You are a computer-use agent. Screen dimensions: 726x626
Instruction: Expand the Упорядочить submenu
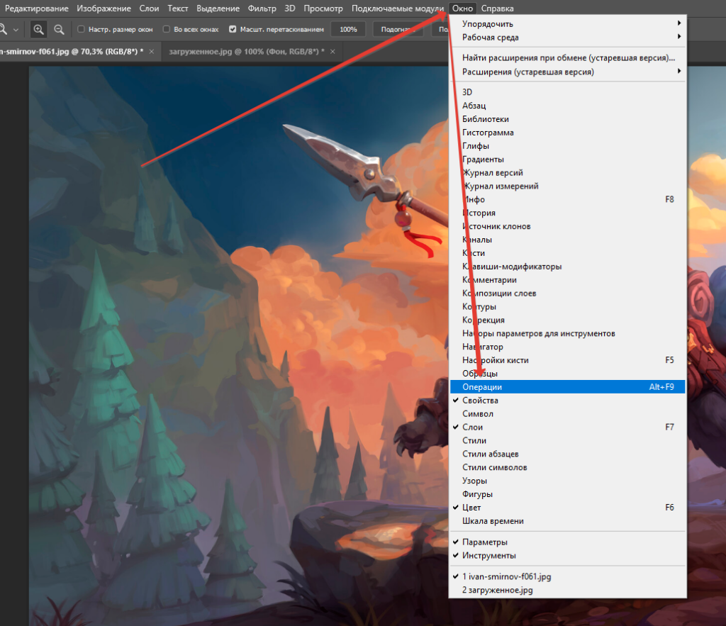point(568,23)
